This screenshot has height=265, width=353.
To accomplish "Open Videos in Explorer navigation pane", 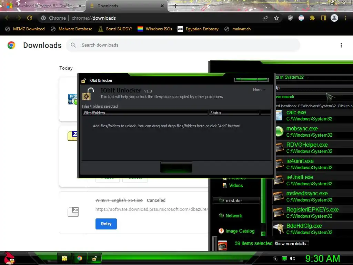I will pyautogui.click(x=233, y=185).
